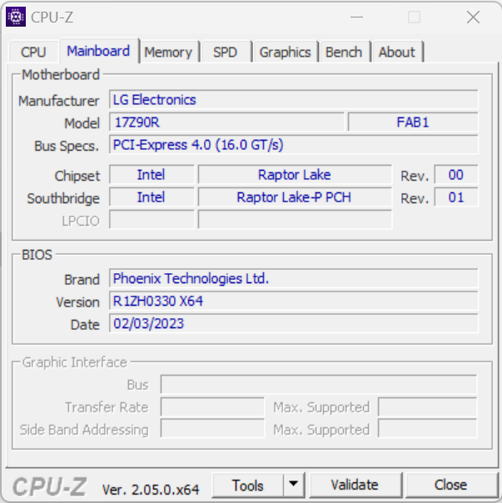Click the BIOS date '02/03/2023'
The image size is (502, 503).
[x=294, y=323]
